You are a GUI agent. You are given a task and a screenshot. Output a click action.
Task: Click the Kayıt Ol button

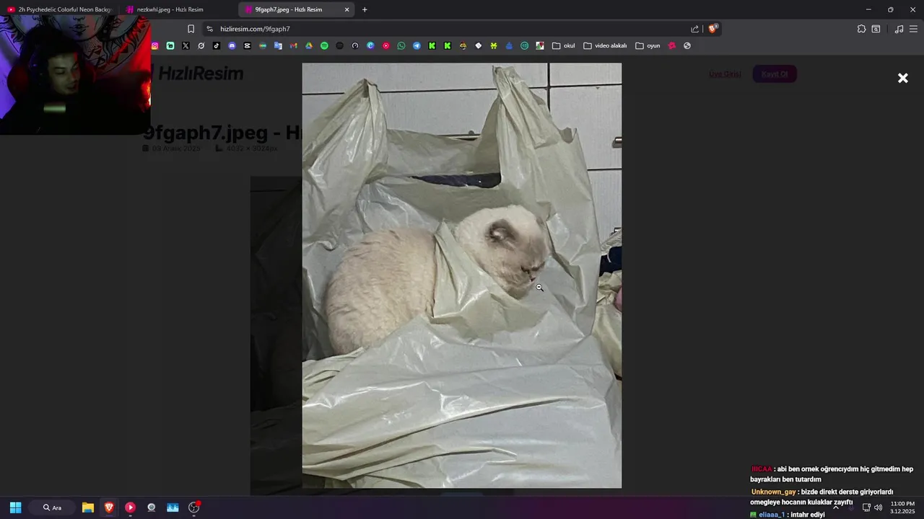click(775, 74)
